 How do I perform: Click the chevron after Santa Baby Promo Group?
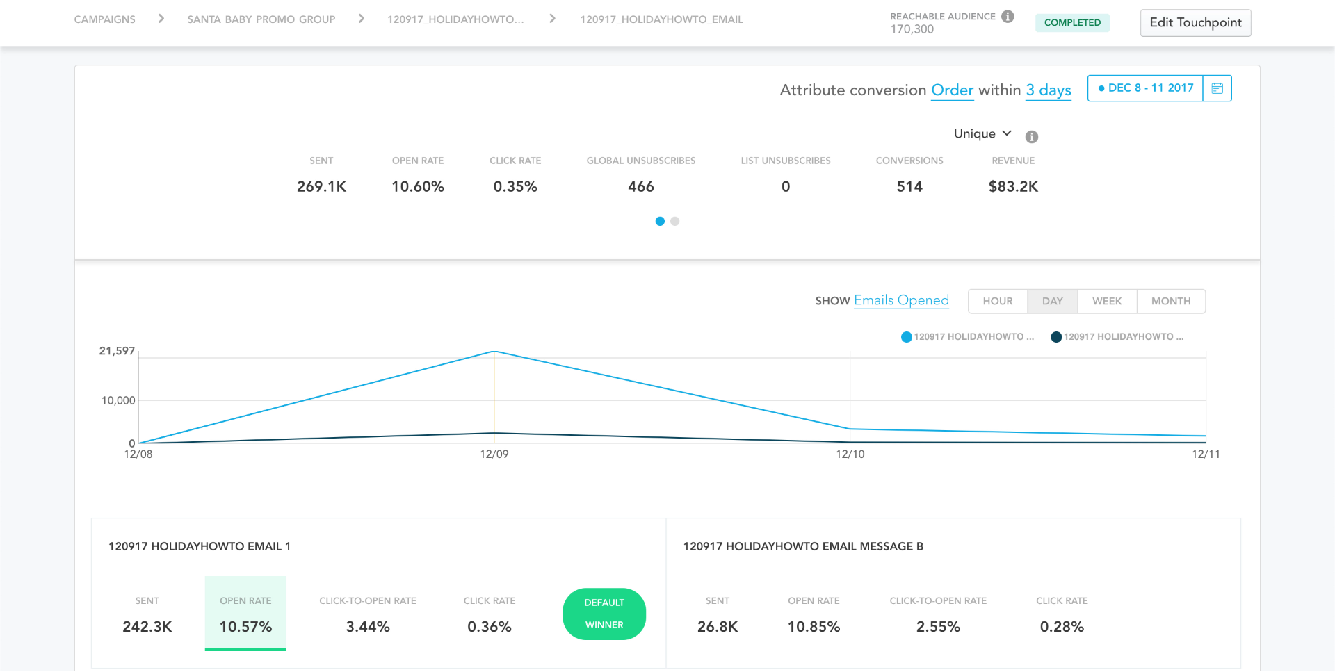pyautogui.click(x=362, y=19)
